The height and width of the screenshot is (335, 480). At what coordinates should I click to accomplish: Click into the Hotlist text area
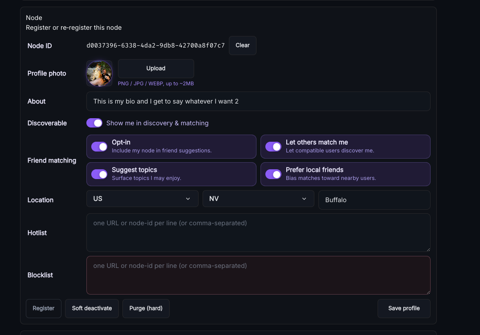[x=258, y=233]
